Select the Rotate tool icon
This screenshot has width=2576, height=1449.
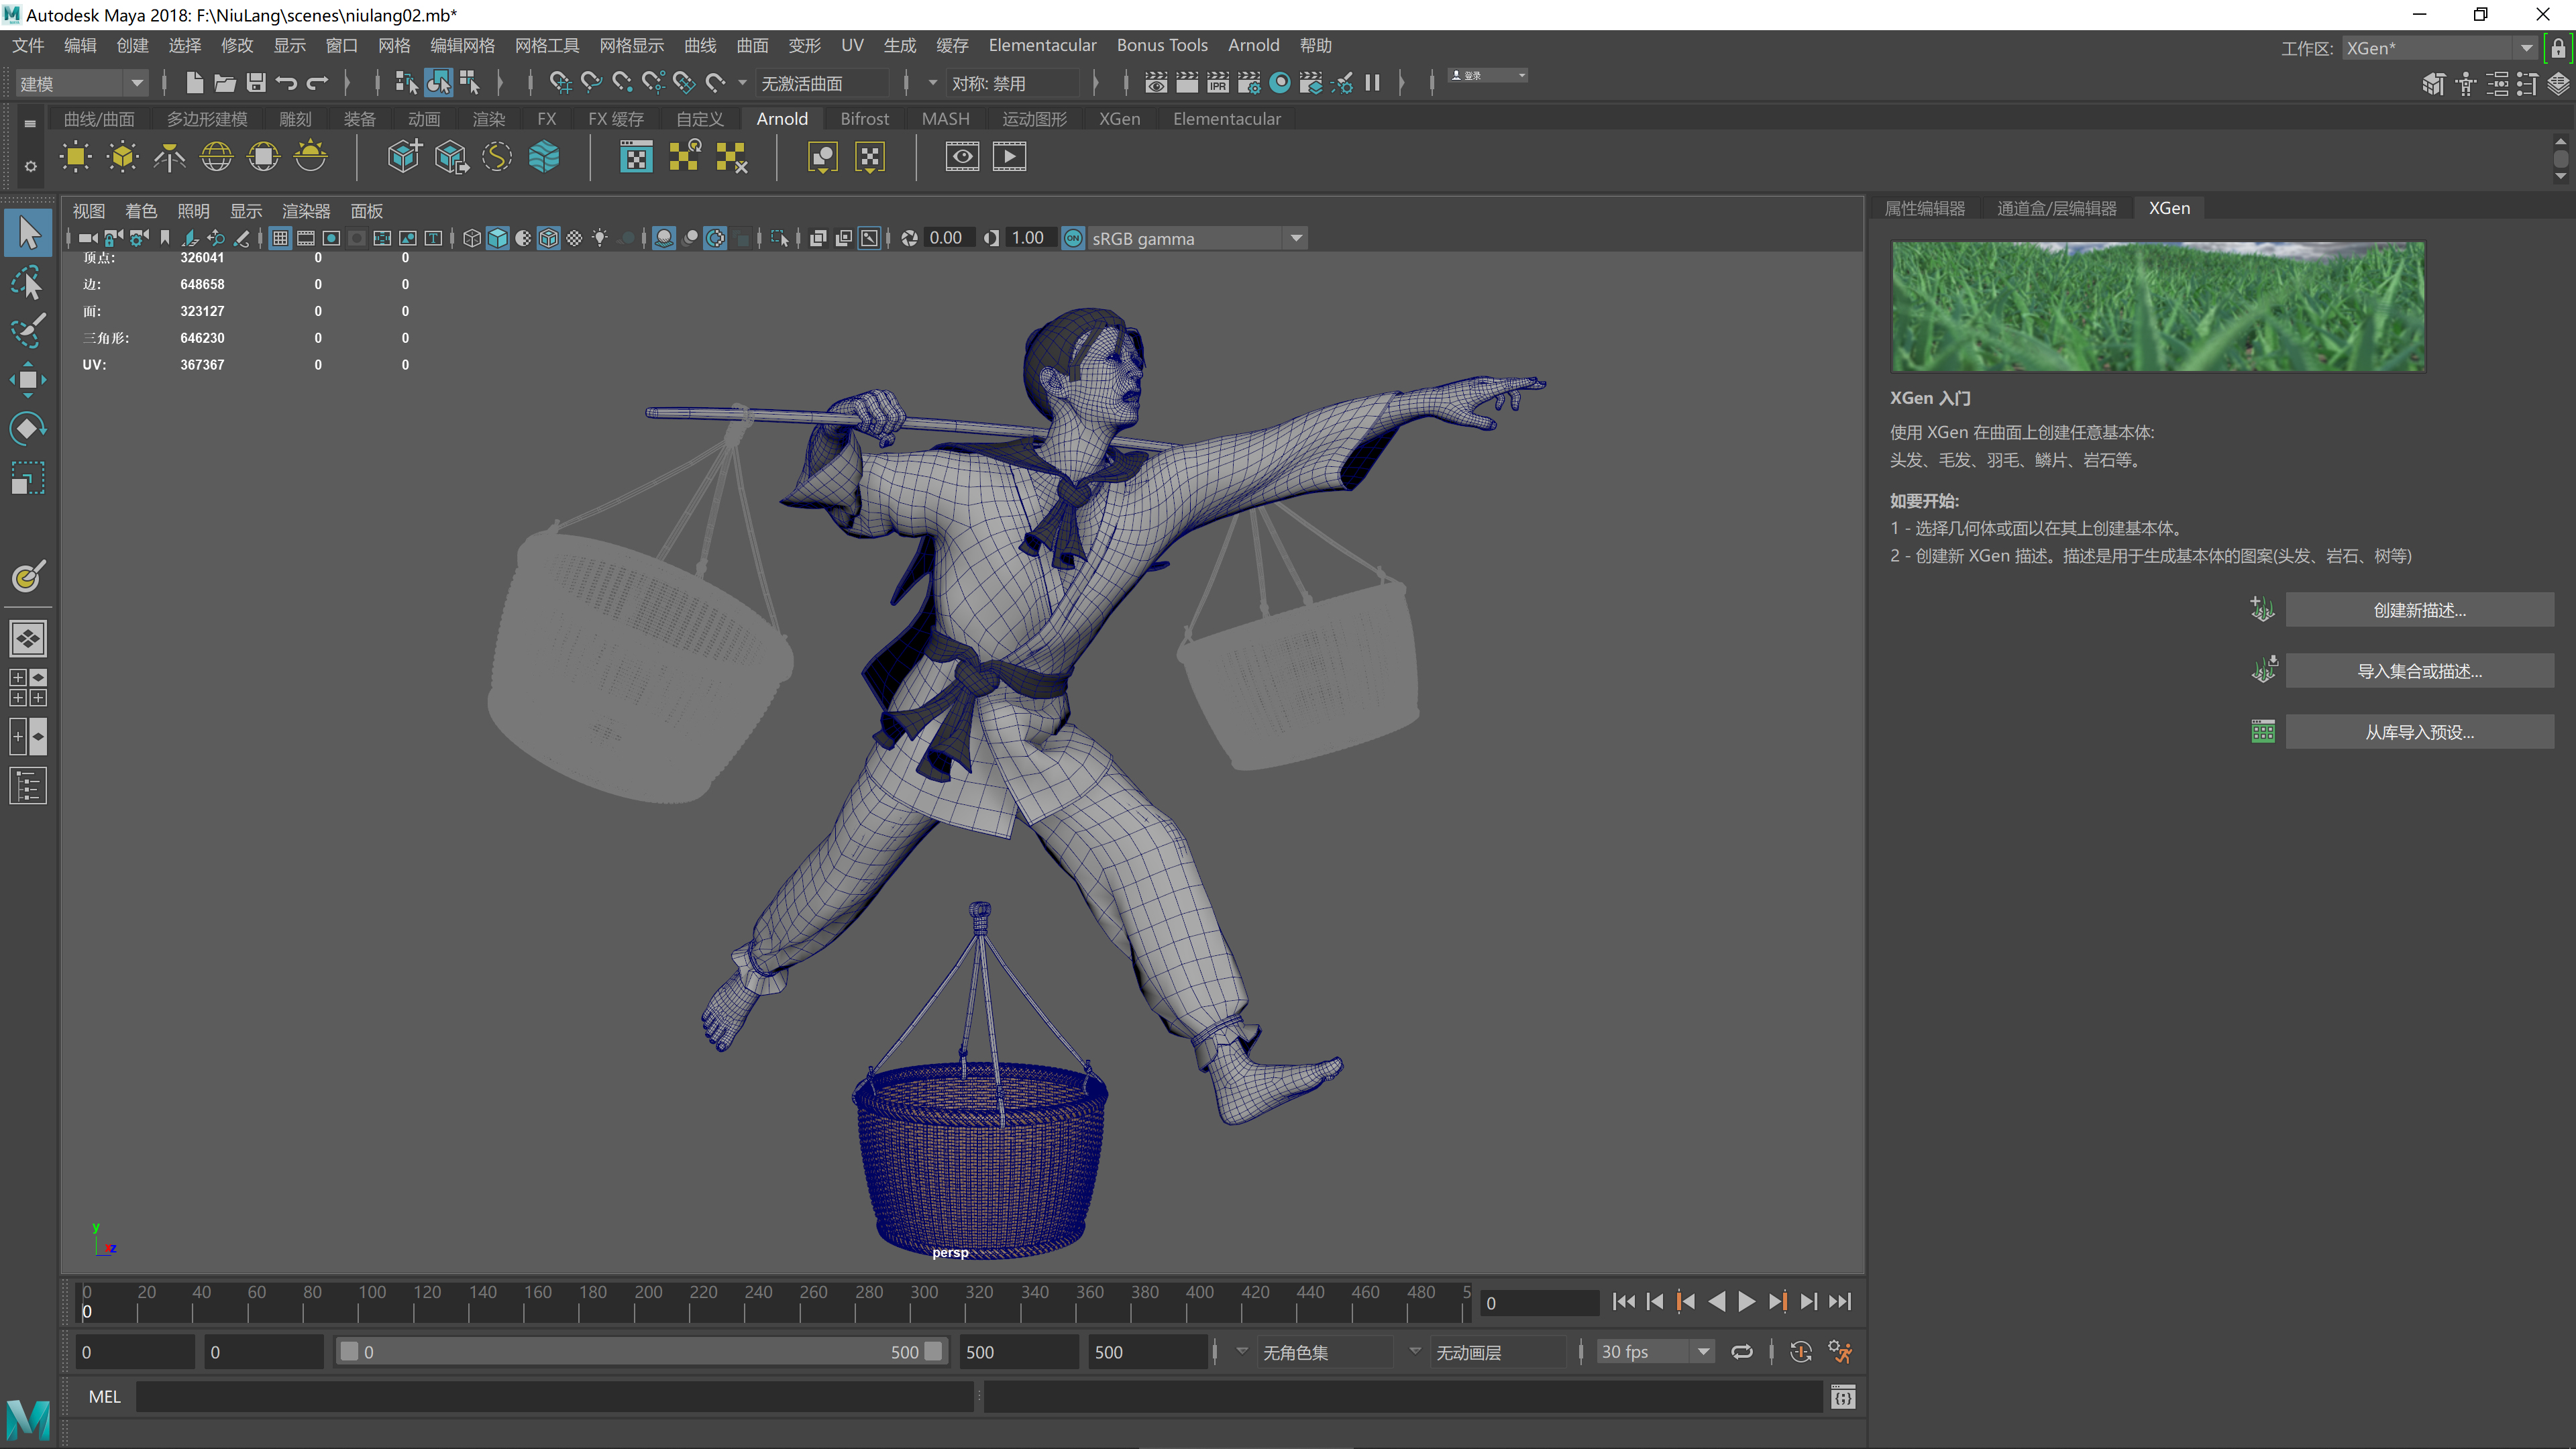[27, 429]
